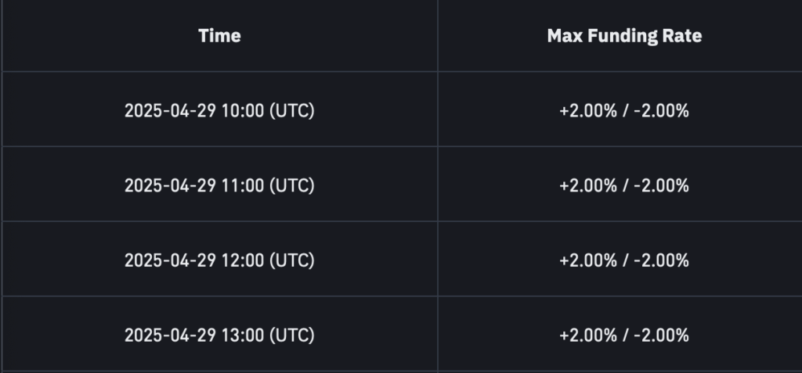802x373 pixels.
Task: Select the 2025-04-29 11:00 (UTC) time cell
Action: 219,185
